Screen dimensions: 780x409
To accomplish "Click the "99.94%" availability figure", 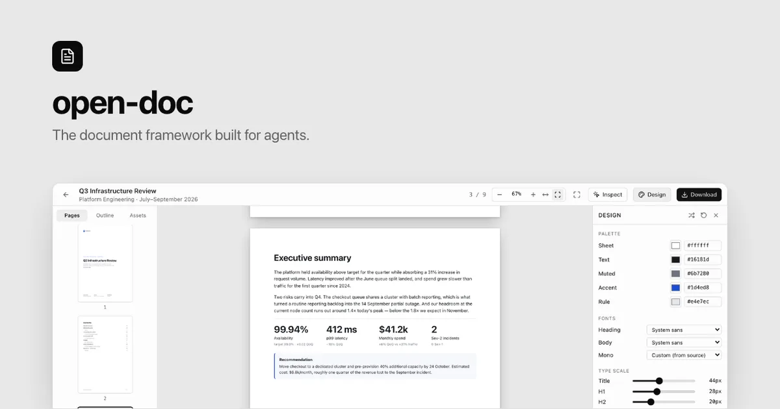I will 291,329.
